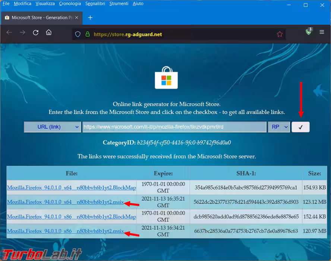
Task: Open the Strumenti menu
Action: point(119,4)
